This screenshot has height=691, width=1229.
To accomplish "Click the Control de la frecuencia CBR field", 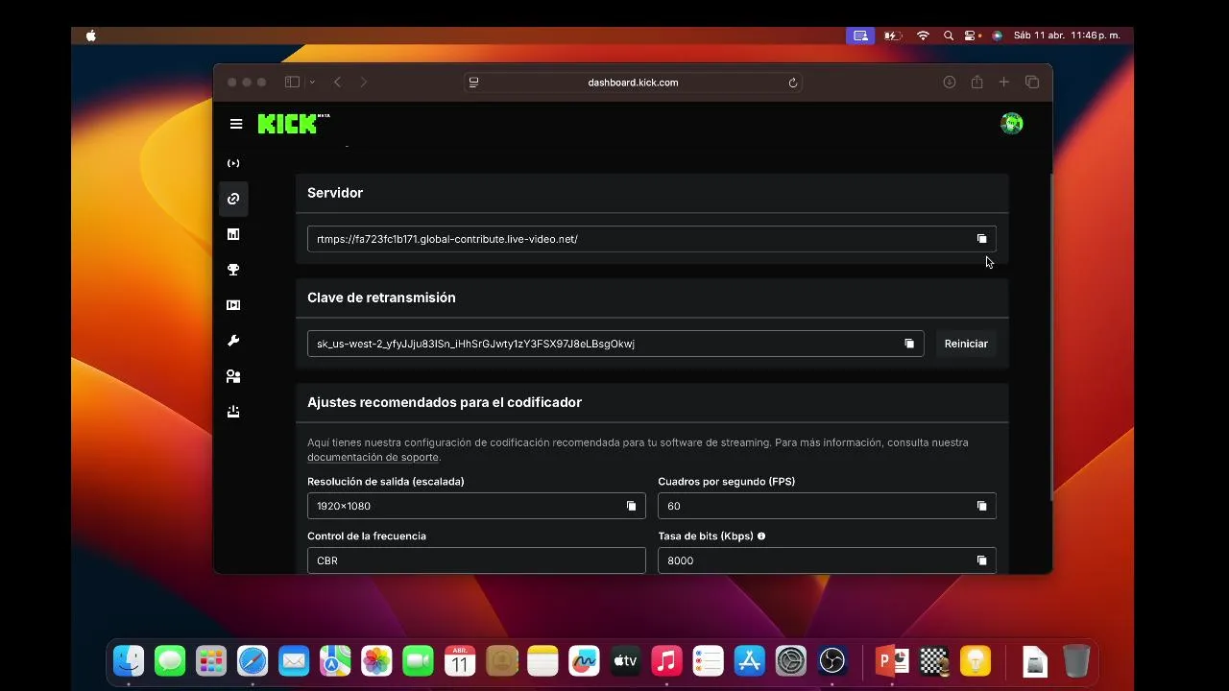I will 476,560.
